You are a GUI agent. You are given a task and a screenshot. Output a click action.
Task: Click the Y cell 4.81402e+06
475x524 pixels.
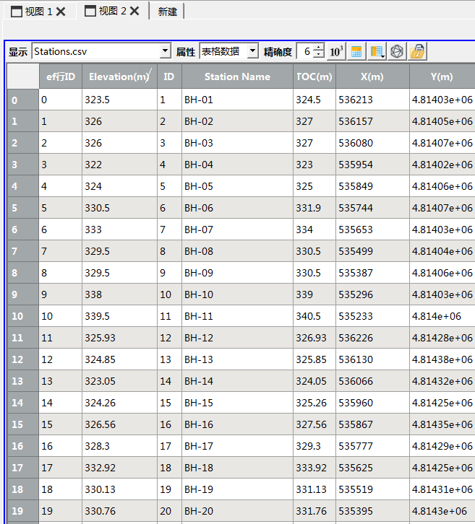[x=442, y=165]
